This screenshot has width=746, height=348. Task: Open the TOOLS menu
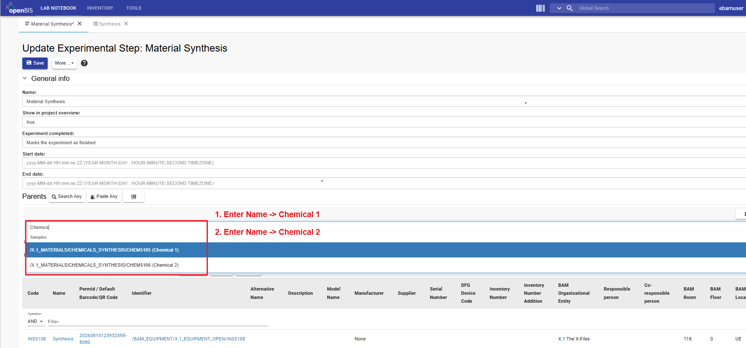click(134, 8)
